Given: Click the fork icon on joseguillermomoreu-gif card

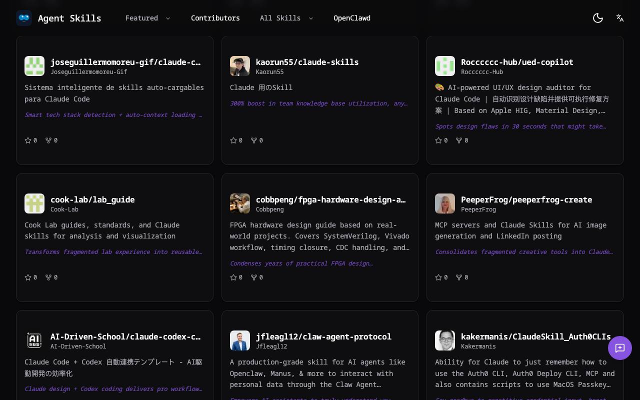Looking at the screenshot, I should 48,140.
